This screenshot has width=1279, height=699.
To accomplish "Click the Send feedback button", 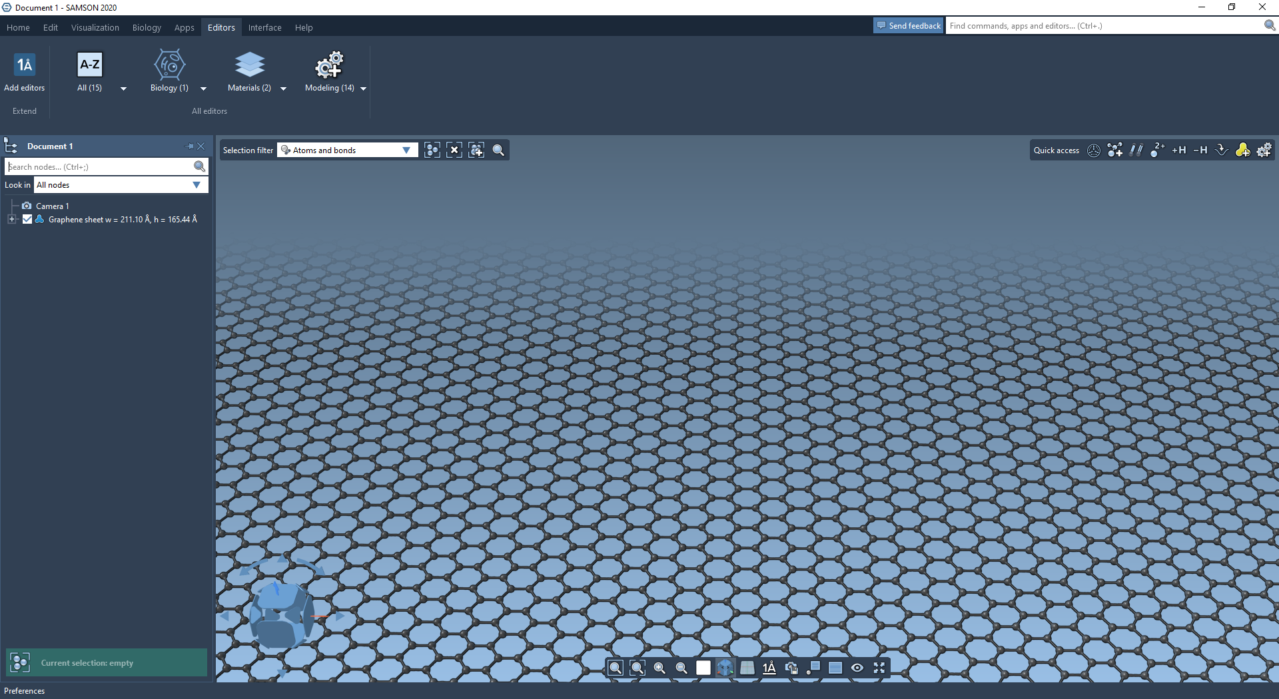I will tap(909, 26).
